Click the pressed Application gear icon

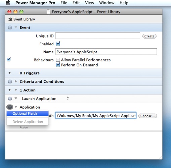(10, 107)
